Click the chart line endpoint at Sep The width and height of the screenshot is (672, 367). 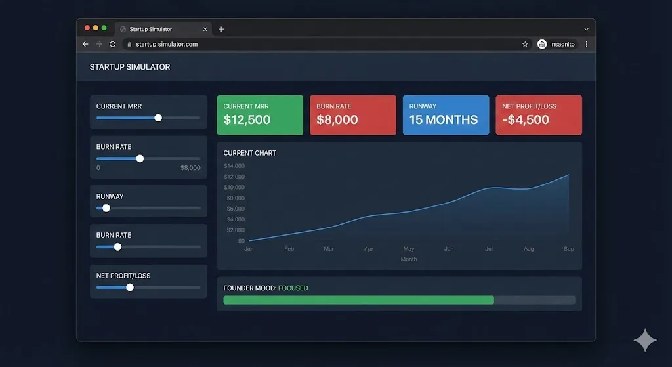[x=569, y=175]
